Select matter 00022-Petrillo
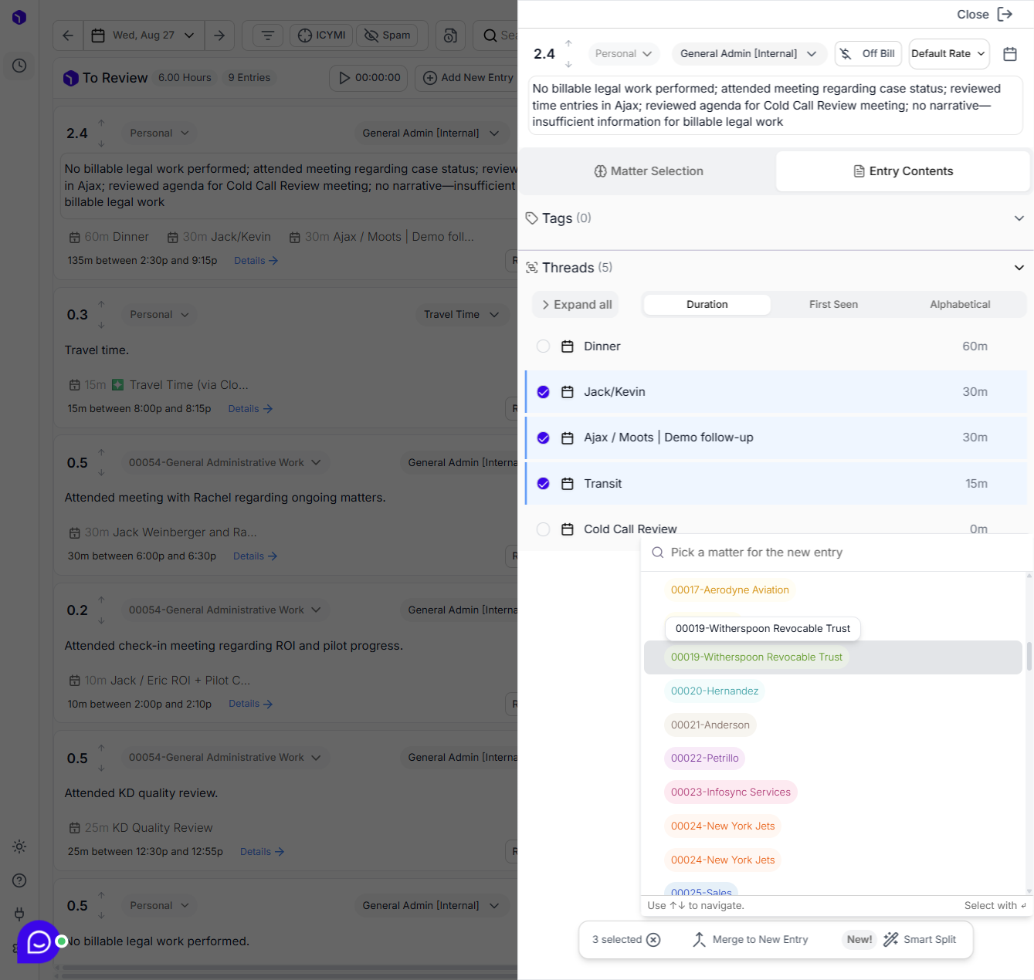This screenshot has width=1034, height=980. [x=704, y=759]
